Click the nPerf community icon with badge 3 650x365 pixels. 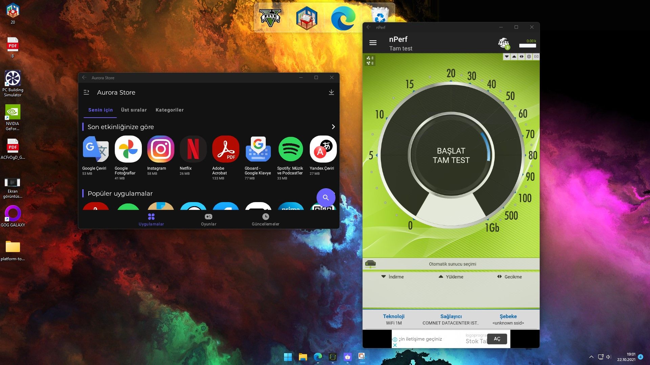click(503, 43)
